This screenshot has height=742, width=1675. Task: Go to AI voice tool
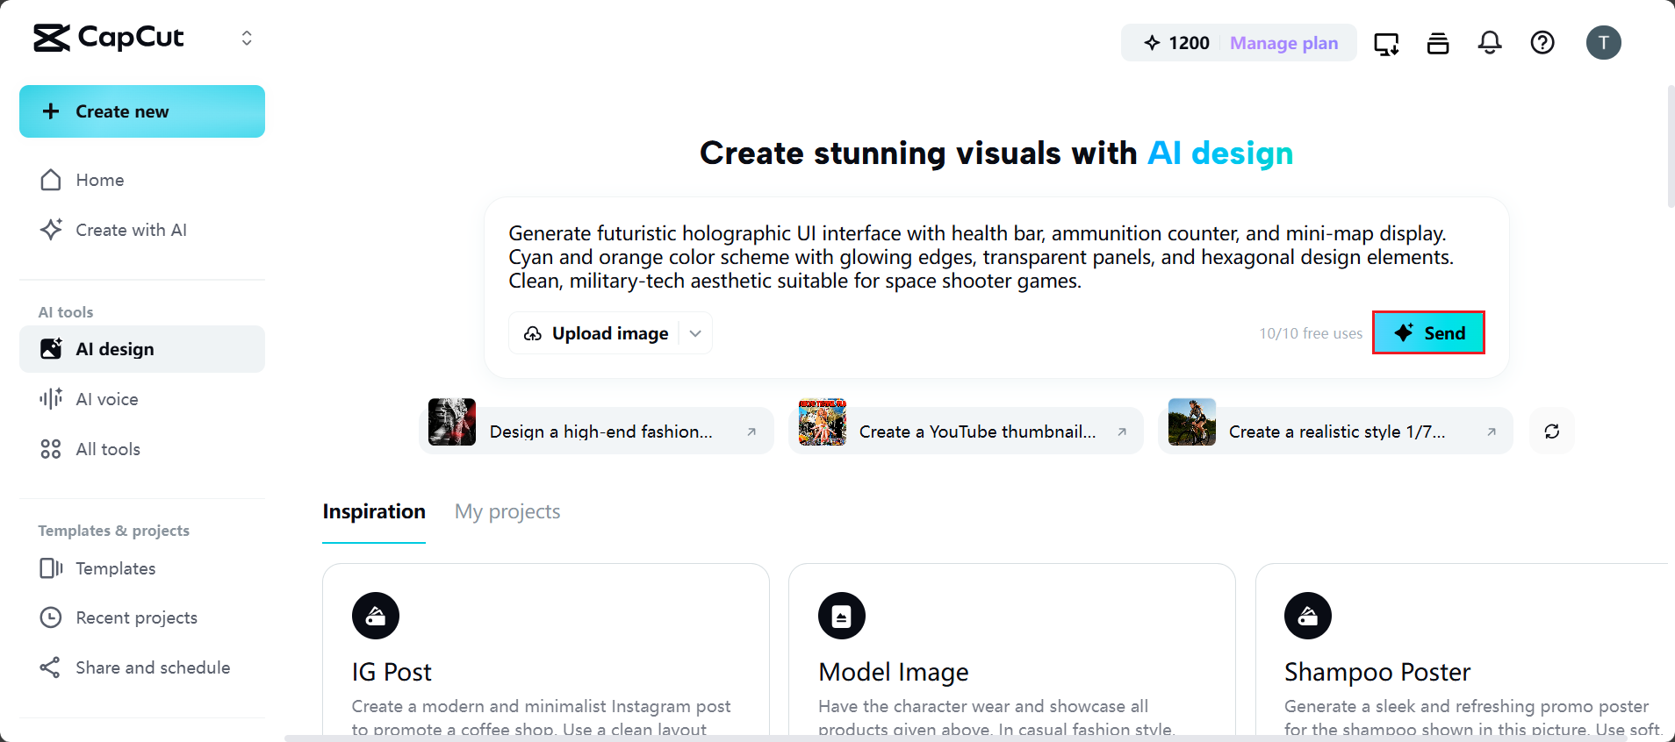pyautogui.click(x=107, y=399)
